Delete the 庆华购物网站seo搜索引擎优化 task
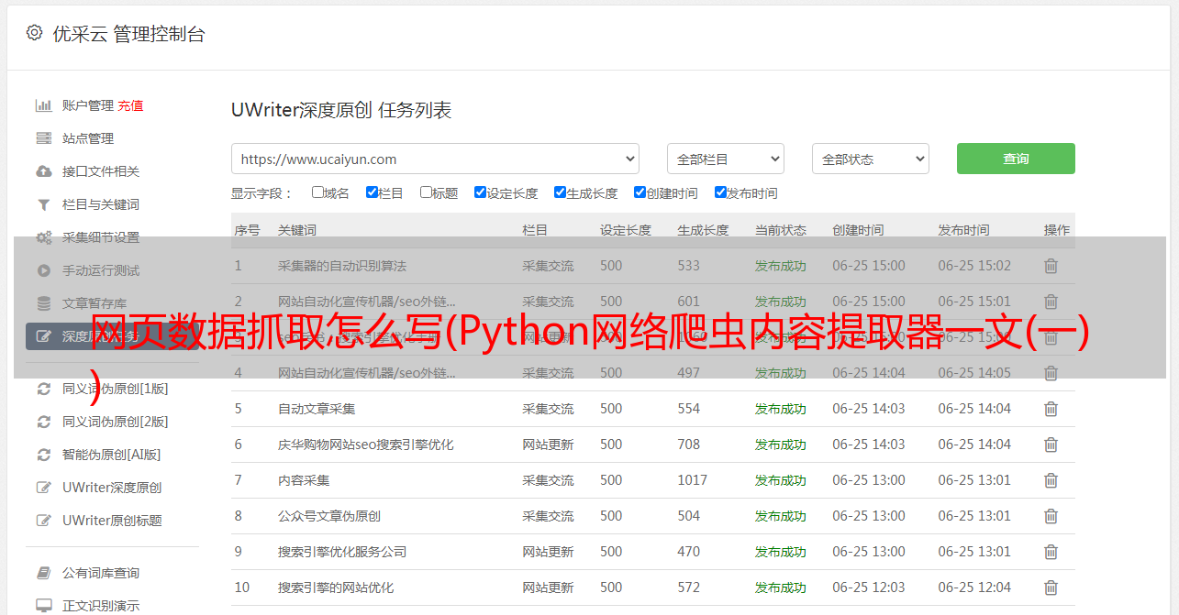Viewport: 1179px width, 615px height. pos(1051,445)
